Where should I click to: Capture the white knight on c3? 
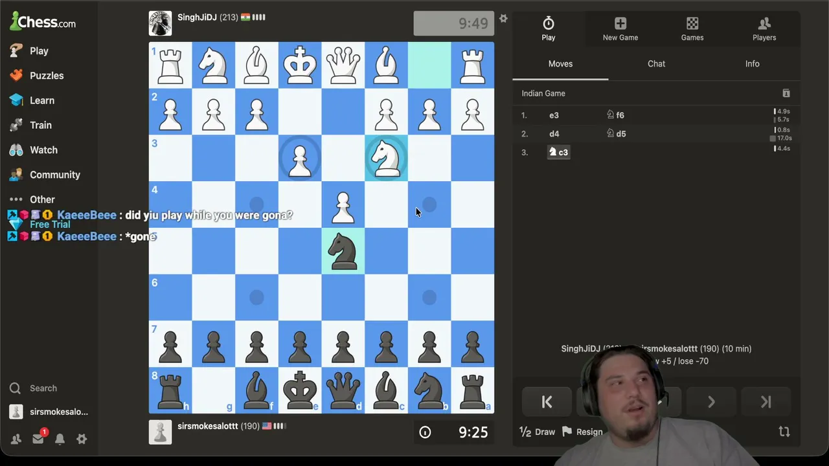click(x=386, y=158)
